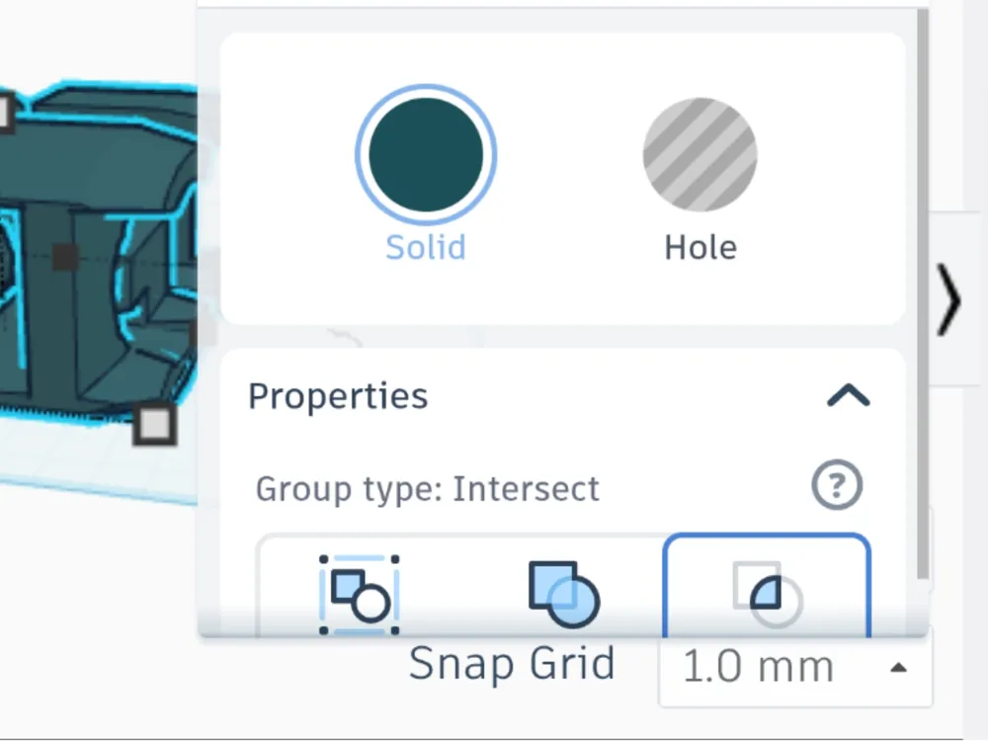Pick the dashed-outline square and circle group icon

(x=360, y=594)
